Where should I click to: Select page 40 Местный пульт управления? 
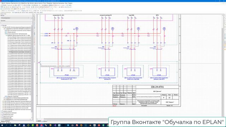(19, 93)
